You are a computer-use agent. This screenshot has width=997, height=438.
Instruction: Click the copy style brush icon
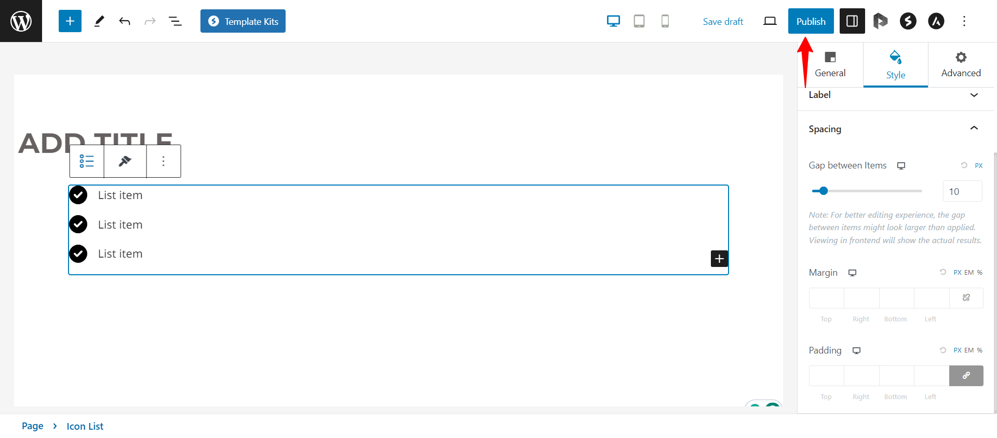pyautogui.click(x=125, y=161)
